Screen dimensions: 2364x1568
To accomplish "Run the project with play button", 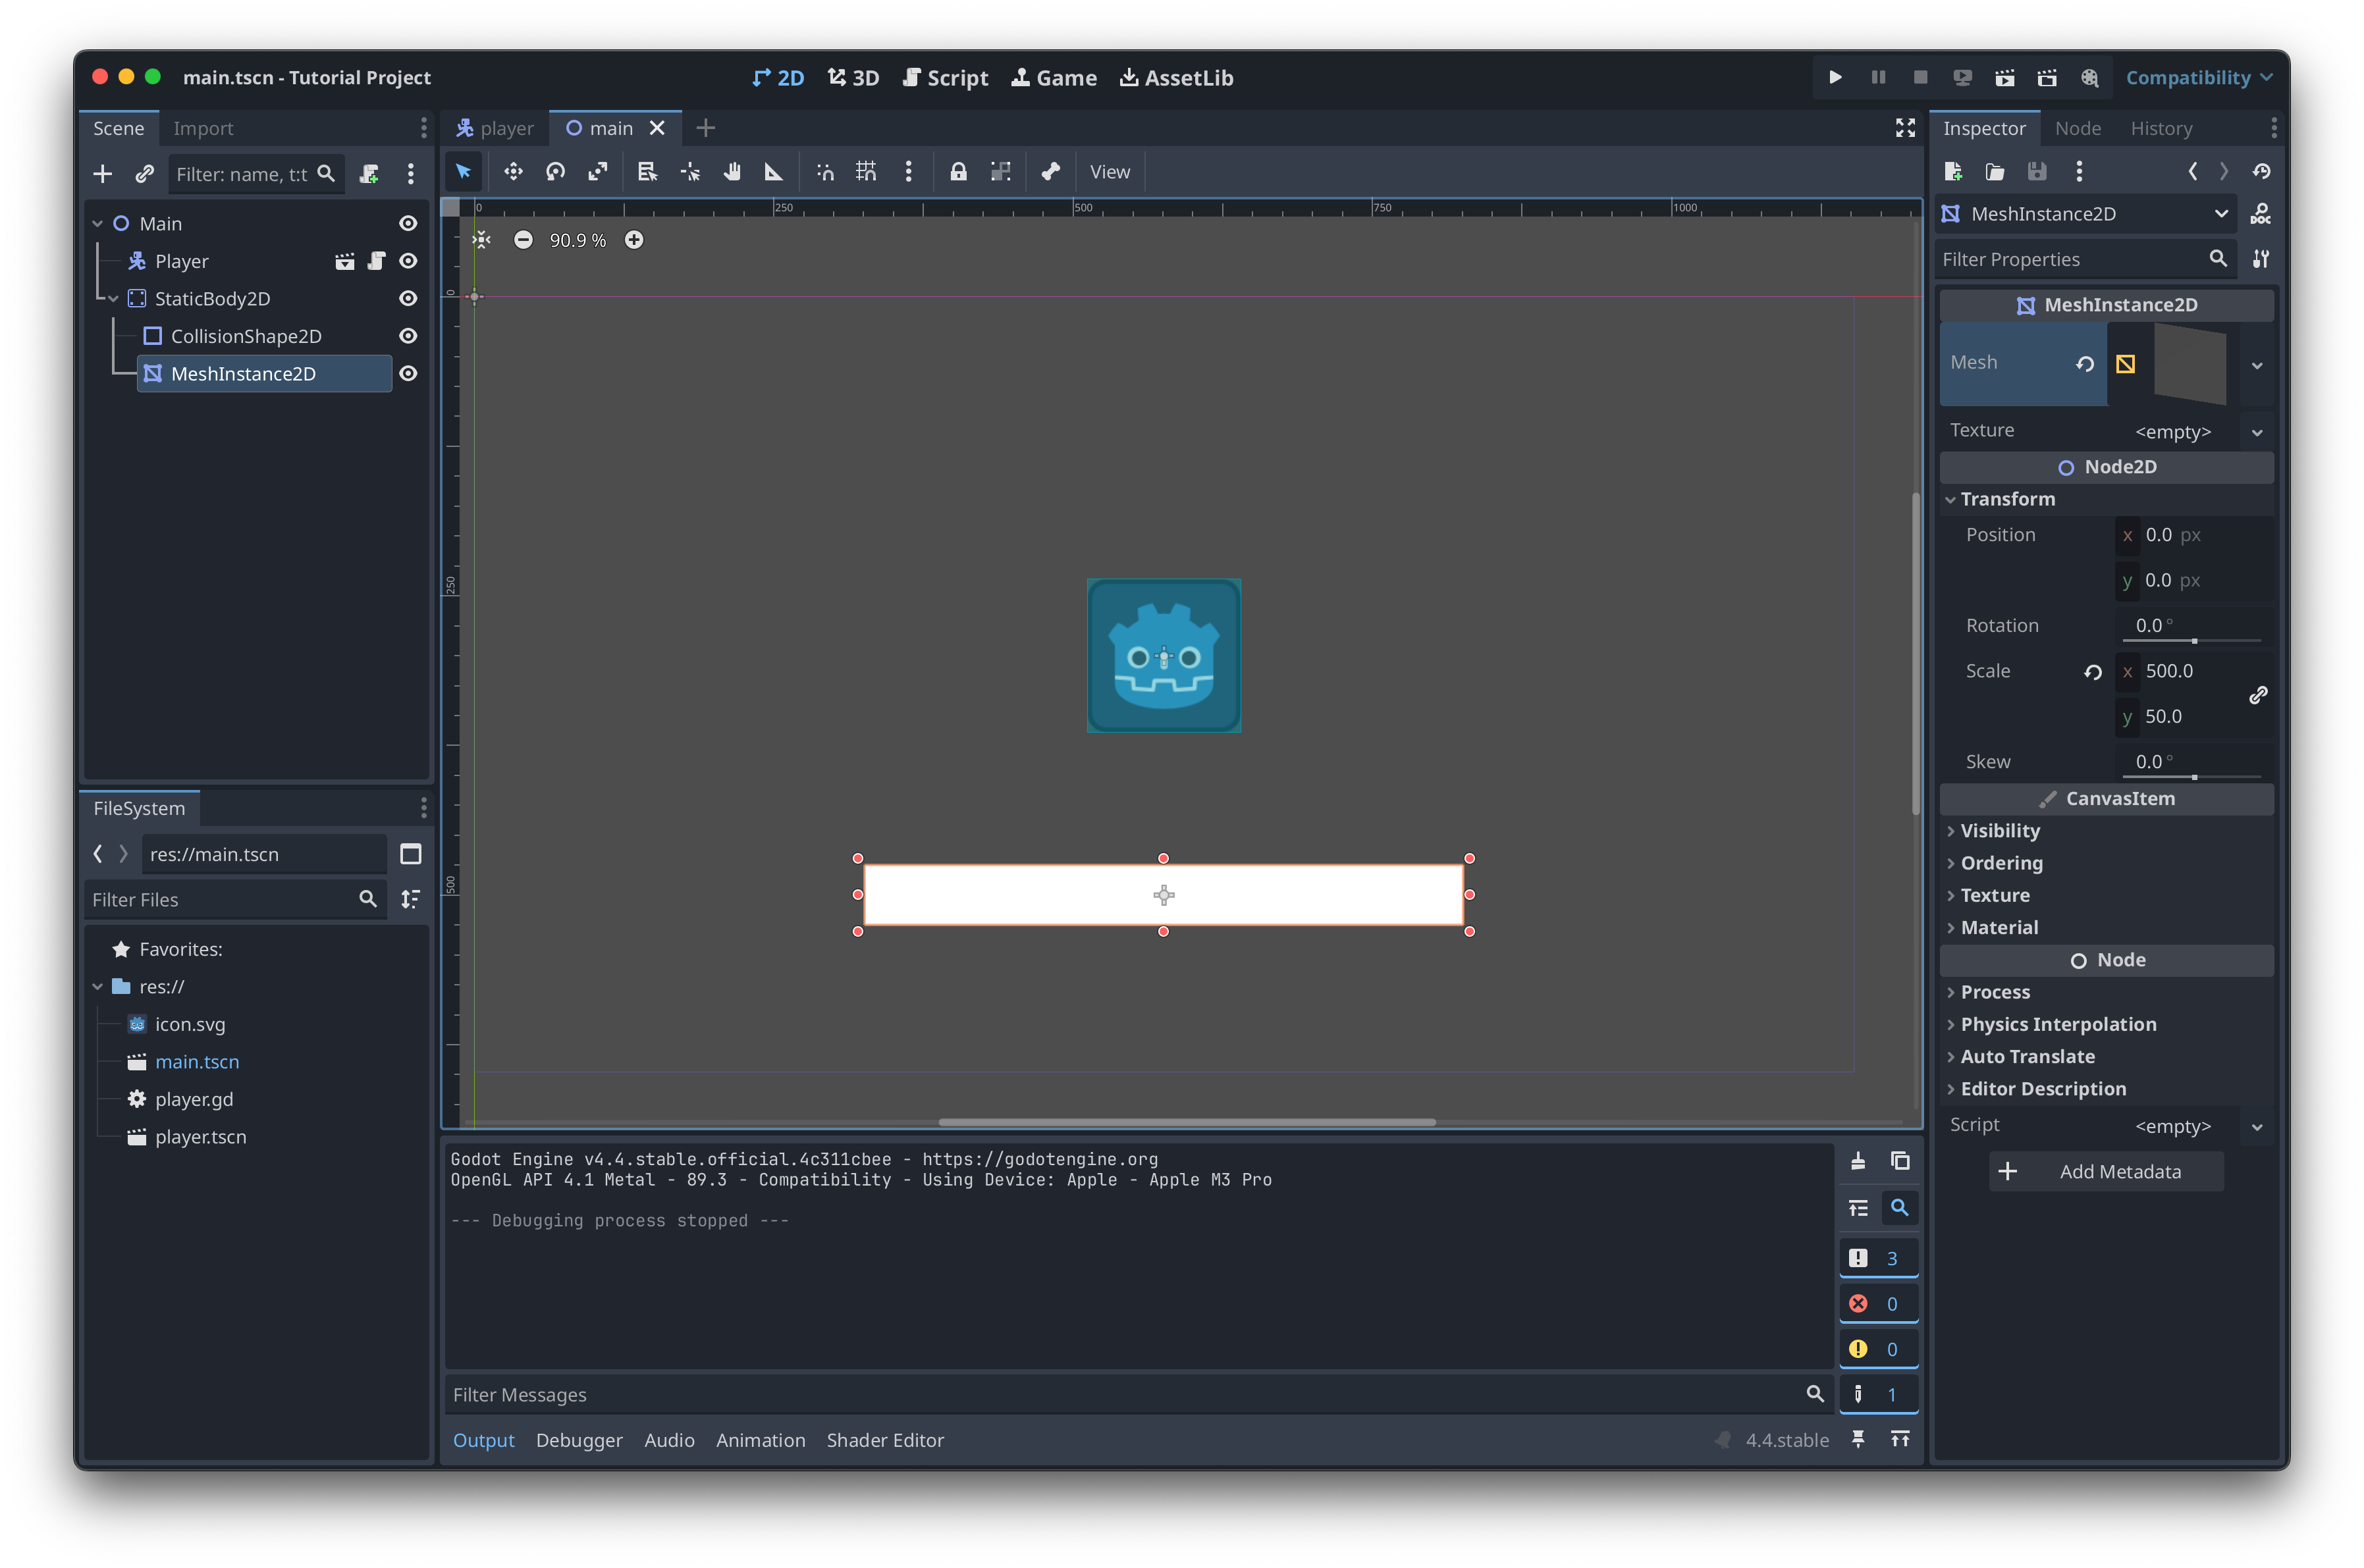I will [x=1835, y=77].
